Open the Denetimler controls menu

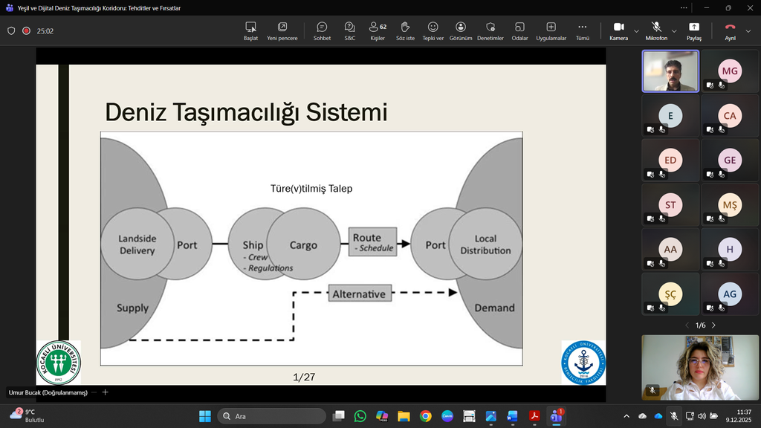point(490,30)
